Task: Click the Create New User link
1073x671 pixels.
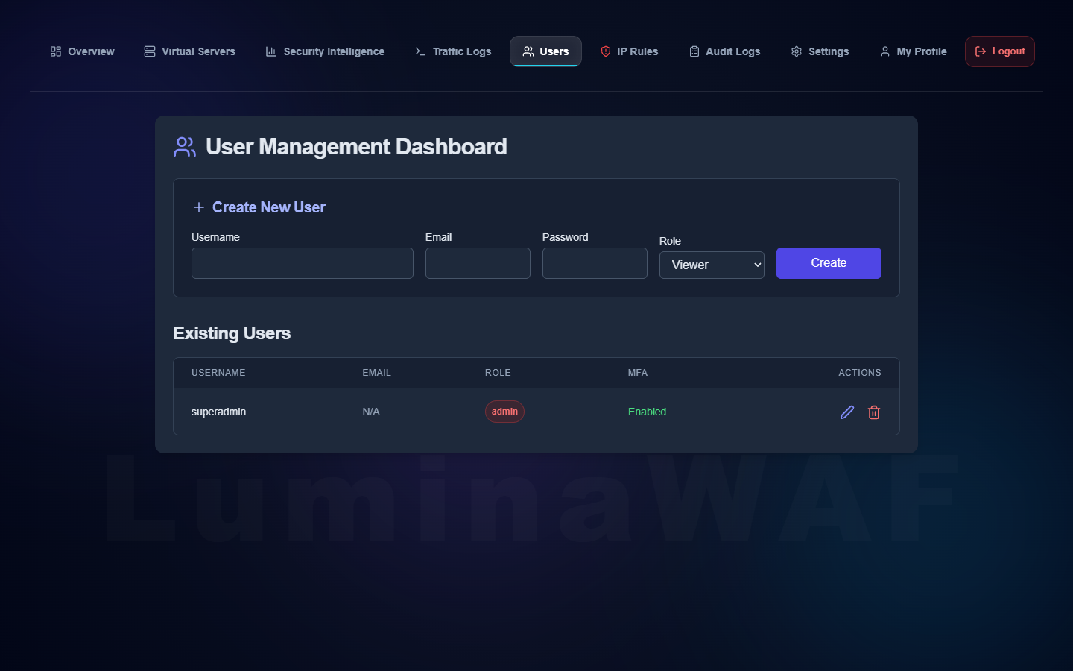Action: click(268, 207)
